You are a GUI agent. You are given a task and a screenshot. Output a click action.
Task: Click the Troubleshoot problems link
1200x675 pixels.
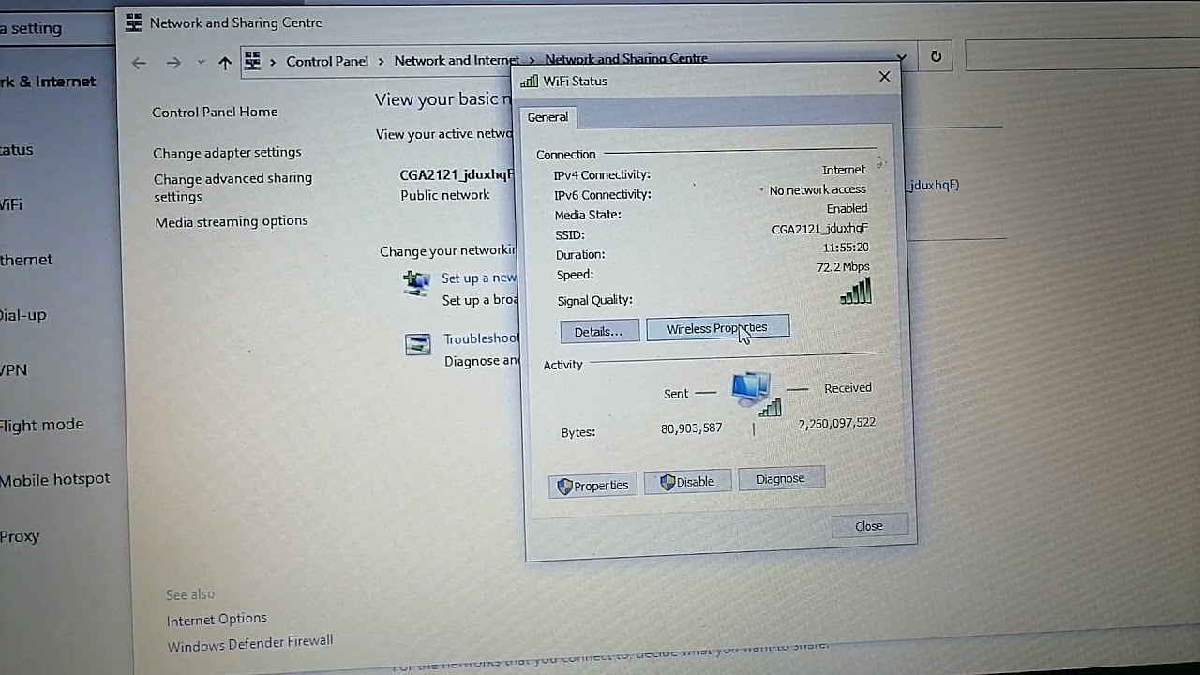(481, 338)
